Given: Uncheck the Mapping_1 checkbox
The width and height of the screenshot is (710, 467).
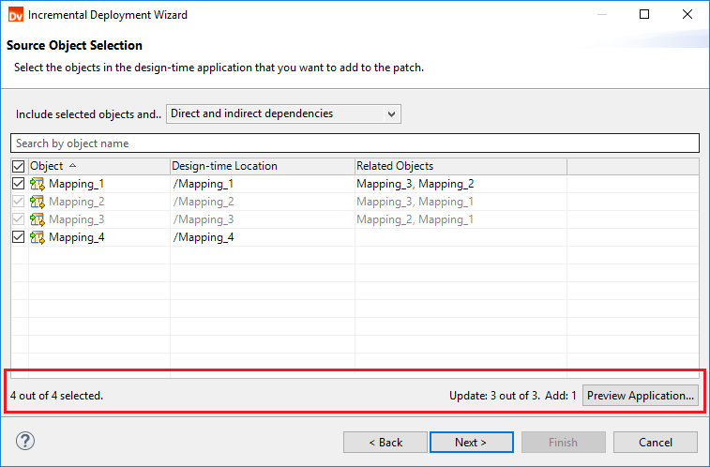Looking at the screenshot, I should (x=18, y=184).
